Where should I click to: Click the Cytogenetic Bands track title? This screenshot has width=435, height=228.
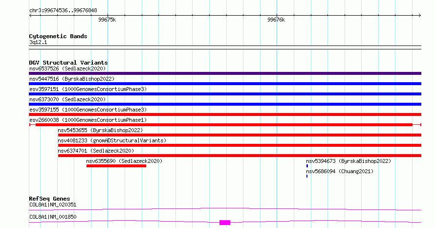[58, 36]
